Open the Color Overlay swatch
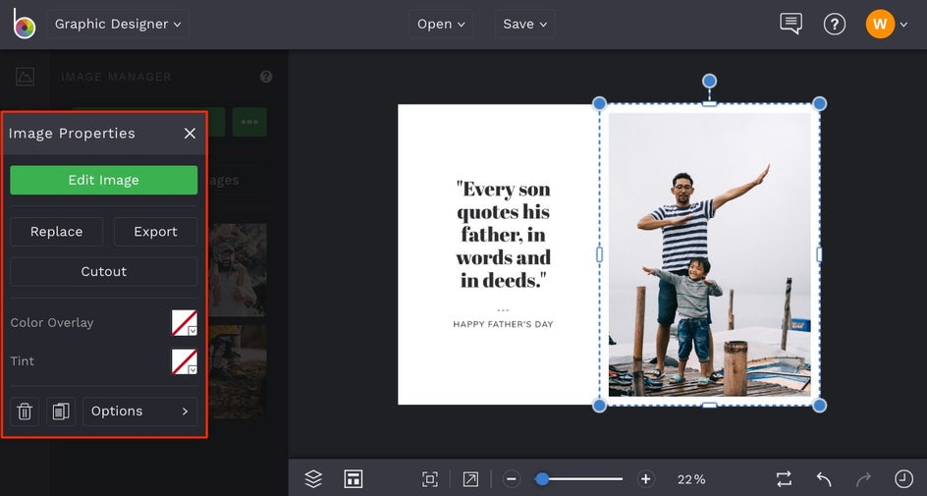 185,323
